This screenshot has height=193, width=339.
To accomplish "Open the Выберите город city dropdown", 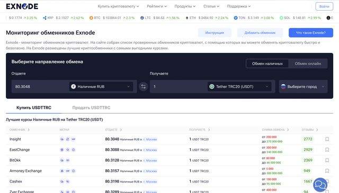I will 303,87.
